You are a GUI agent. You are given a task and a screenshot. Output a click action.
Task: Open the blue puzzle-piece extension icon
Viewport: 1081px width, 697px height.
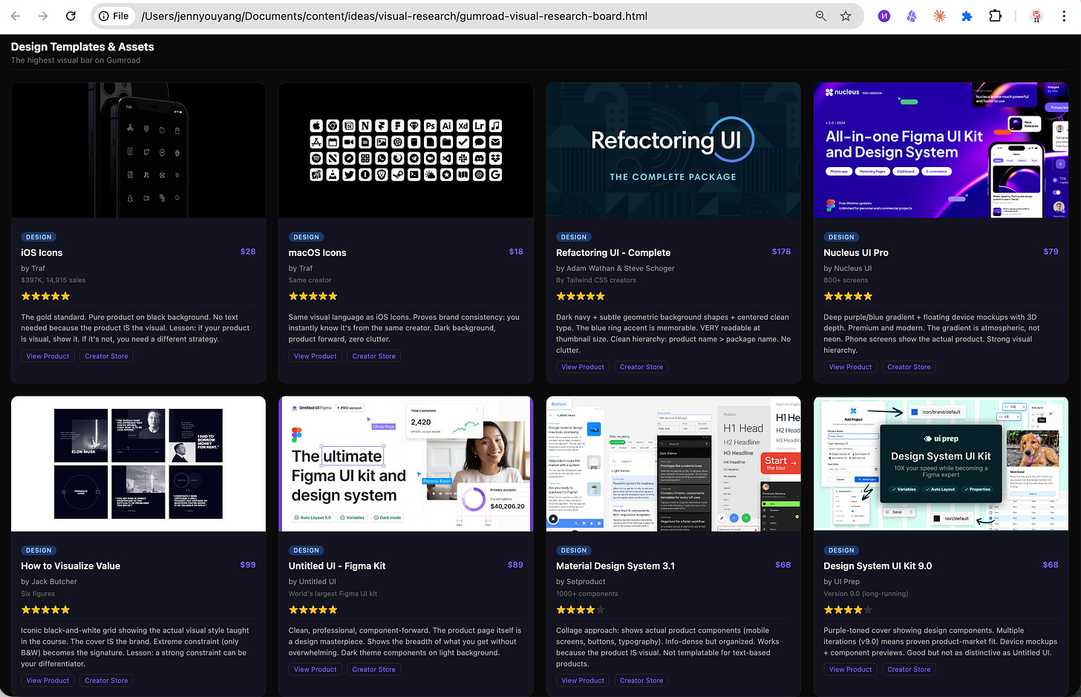tap(967, 16)
